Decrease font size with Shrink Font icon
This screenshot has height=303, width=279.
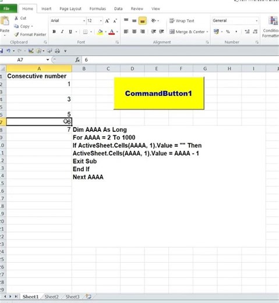tap(115, 21)
